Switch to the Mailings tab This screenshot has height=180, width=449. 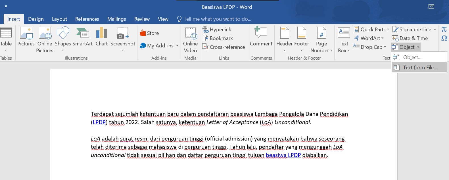coord(116,19)
